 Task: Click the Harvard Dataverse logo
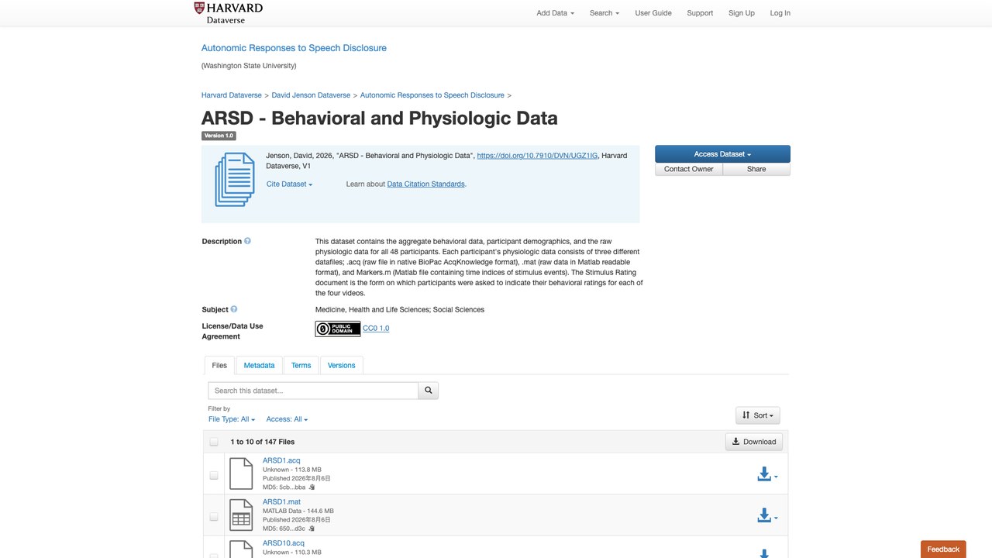coord(229,12)
